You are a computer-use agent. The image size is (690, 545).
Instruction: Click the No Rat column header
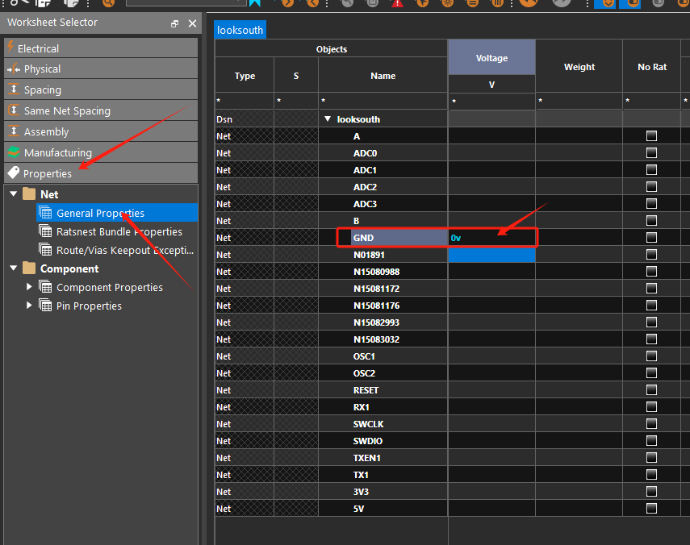pyautogui.click(x=652, y=66)
